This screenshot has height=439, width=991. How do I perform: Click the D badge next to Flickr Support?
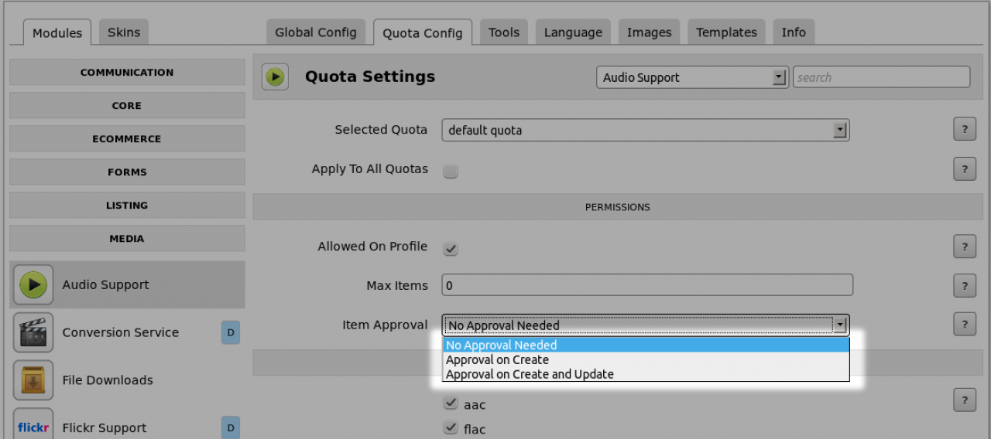pyautogui.click(x=231, y=427)
